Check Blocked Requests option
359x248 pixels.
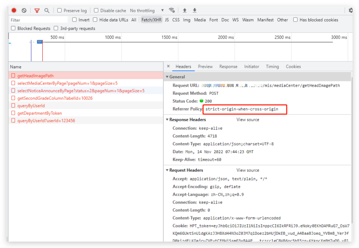(13, 28)
